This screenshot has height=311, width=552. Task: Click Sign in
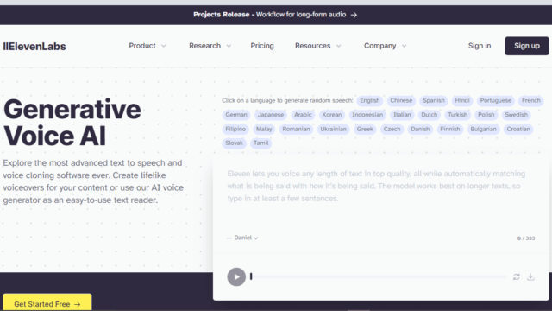tap(480, 46)
